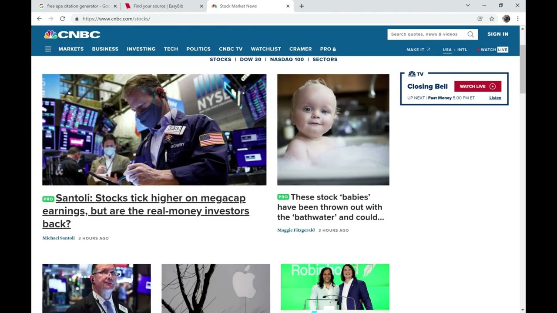Click the WATCH LIVE red button
557x313 pixels.
pos(478,86)
